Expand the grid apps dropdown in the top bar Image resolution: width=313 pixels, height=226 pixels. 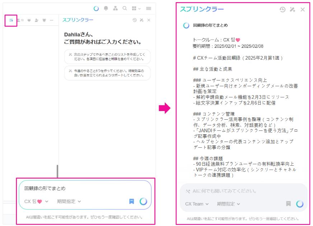[x=136, y=8]
